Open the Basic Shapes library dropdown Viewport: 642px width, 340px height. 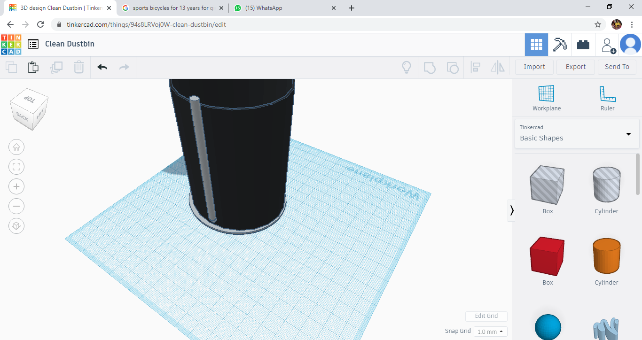(577, 133)
